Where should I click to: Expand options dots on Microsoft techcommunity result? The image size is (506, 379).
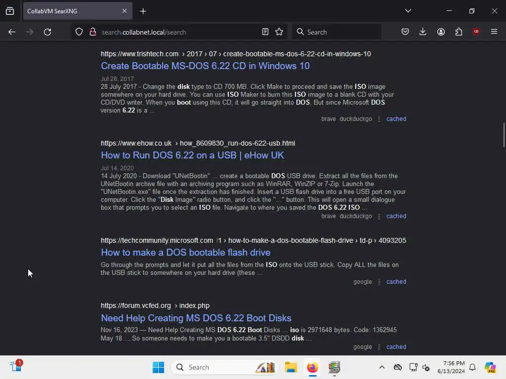(379, 282)
